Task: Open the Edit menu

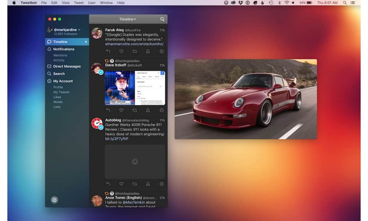Action: (54, 3)
